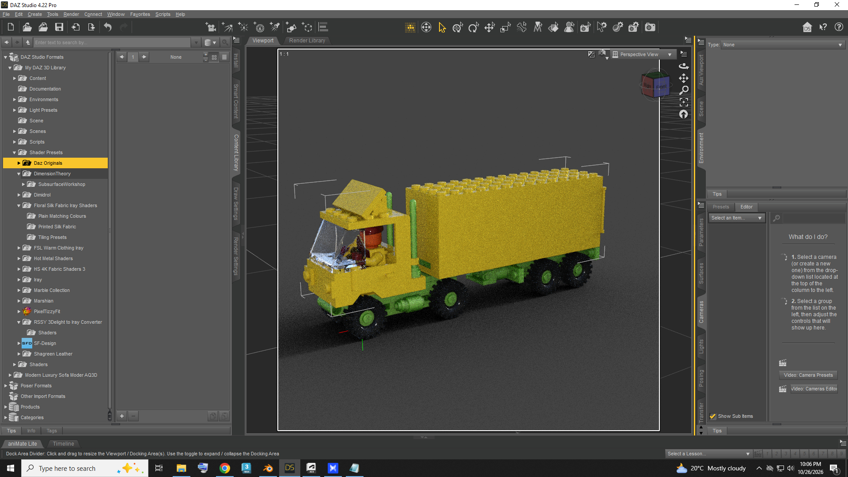Switch to the Render Library tab
Viewport: 848px width, 477px height.
307,41
